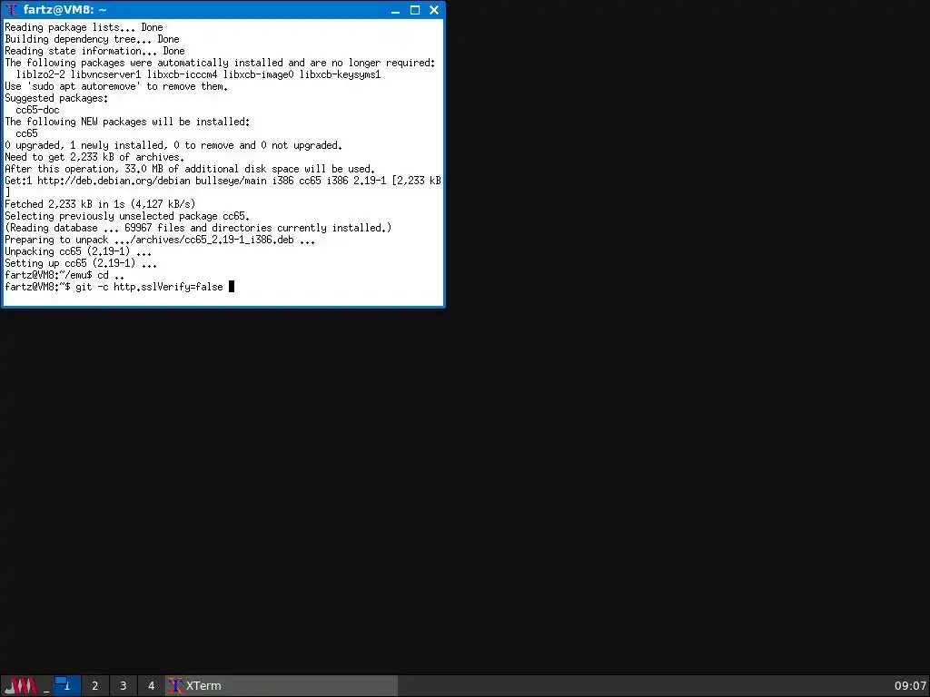The width and height of the screenshot is (930, 697).
Task: Click 'Reading state information... Done' line
Action: [94, 51]
